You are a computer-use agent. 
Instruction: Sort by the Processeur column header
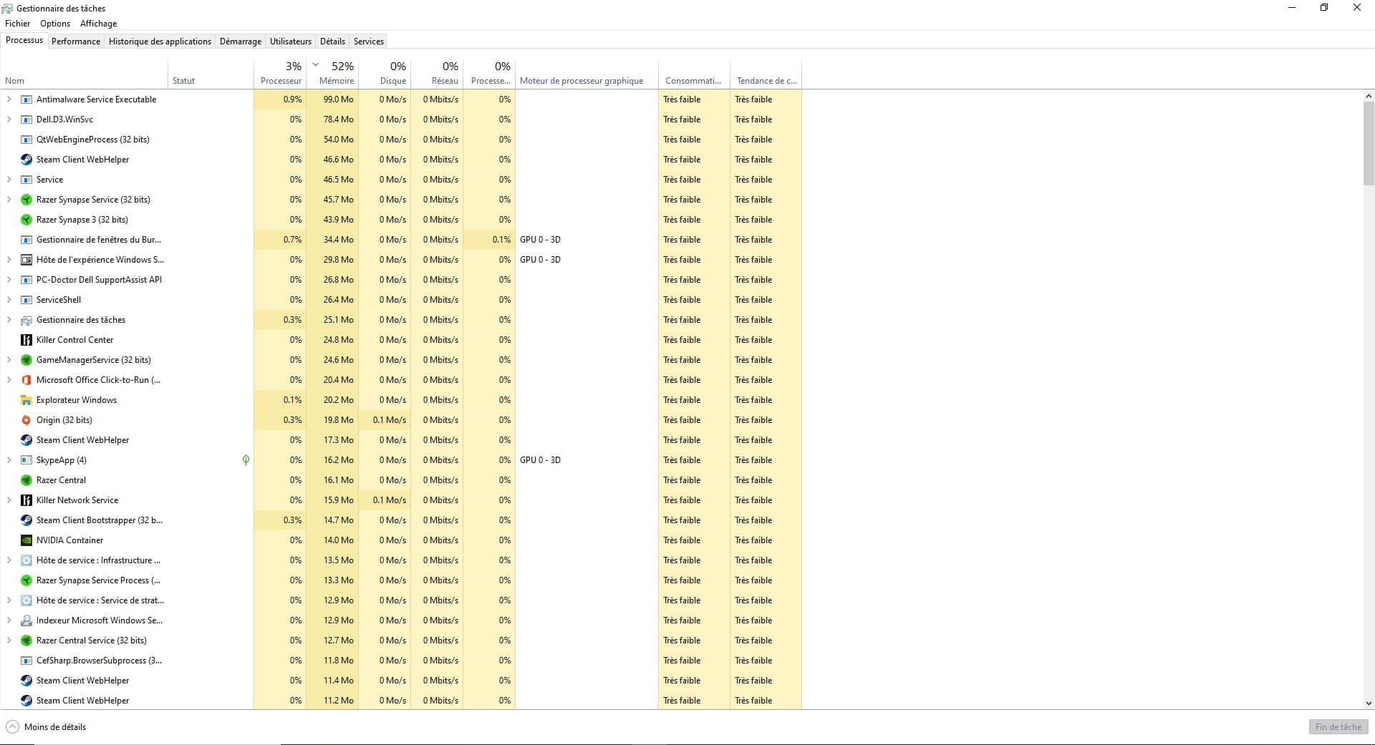tap(281, 80)
